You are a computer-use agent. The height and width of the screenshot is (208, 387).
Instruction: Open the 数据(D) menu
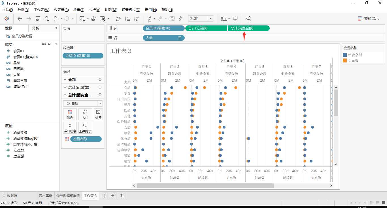pyautogui.click(x=23, y=10)
